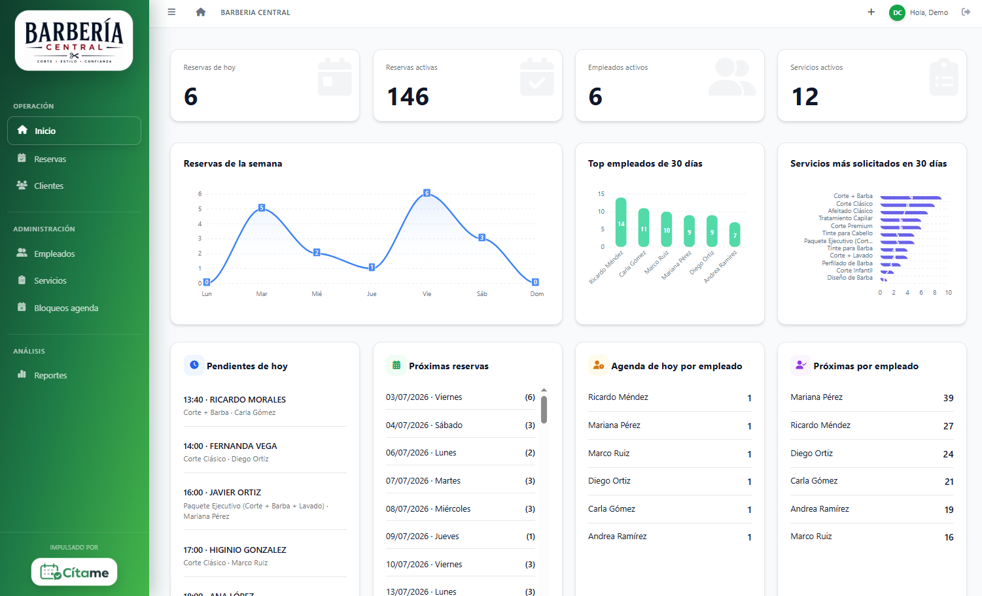The width and height of the screenshot is (982, 596).
Task: Click the Tuesday data point labeled 5
Action: 262,208
